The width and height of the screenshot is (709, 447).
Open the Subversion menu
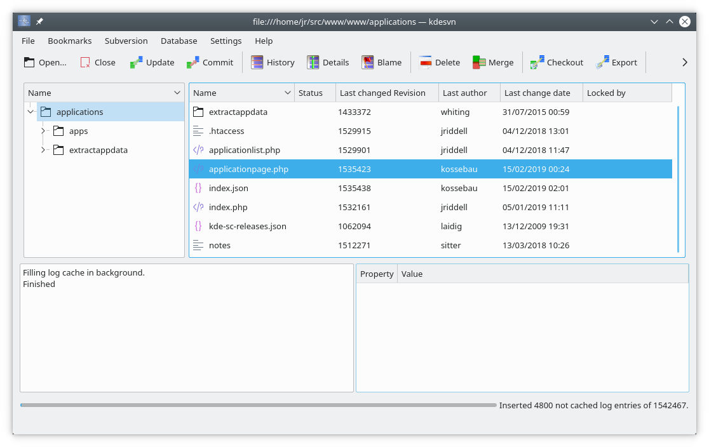126,41
